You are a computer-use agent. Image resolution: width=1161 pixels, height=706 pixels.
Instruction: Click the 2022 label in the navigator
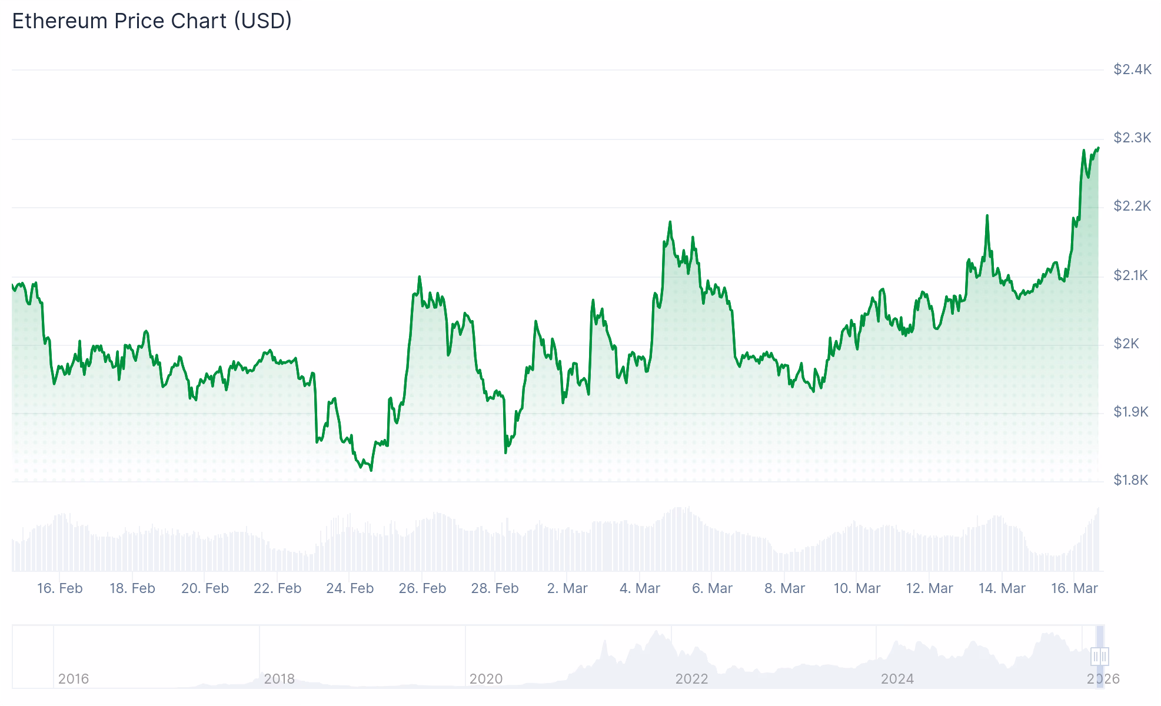pyautogui.click(x=691, y=679)
